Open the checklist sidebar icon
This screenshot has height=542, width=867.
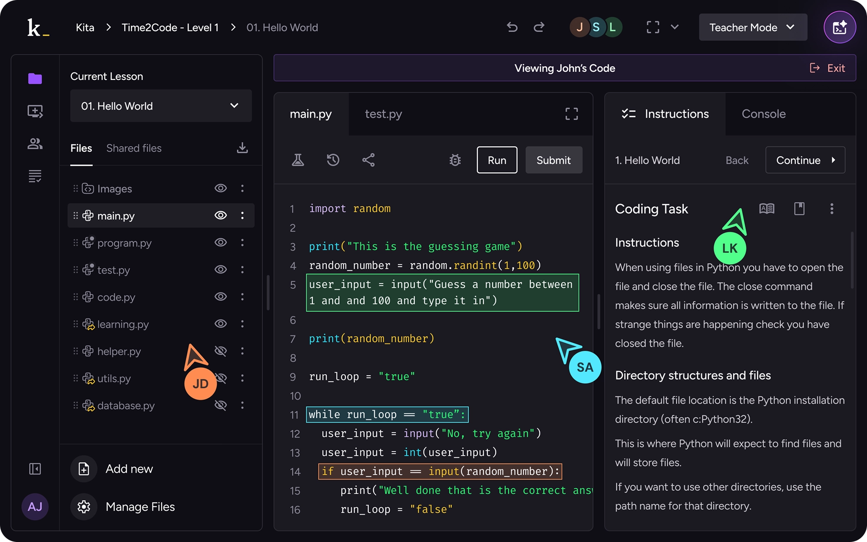[35, 176]
